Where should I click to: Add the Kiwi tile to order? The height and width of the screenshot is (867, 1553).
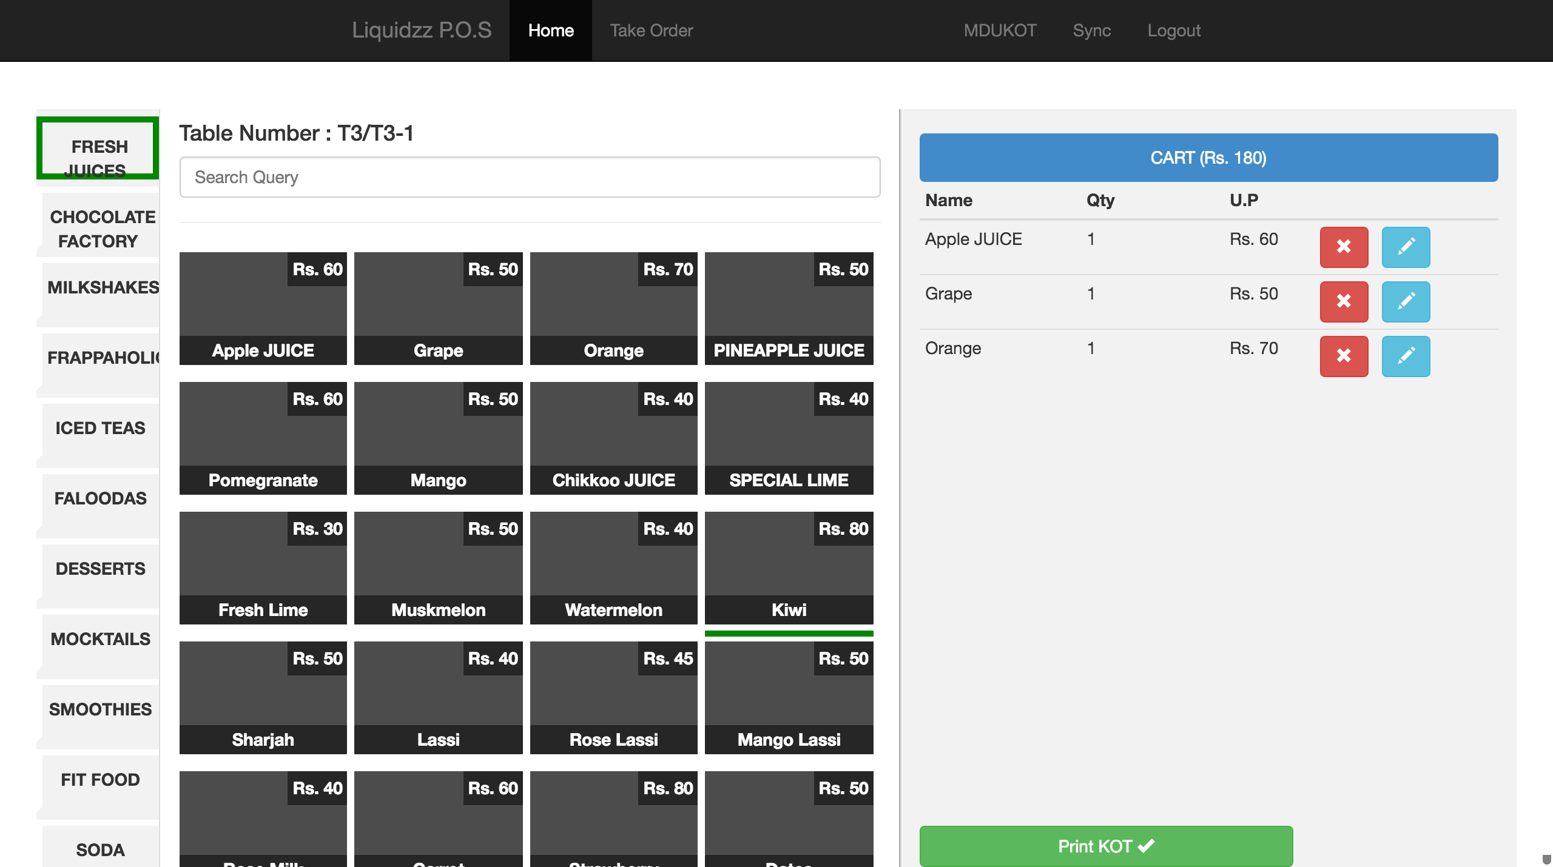pyautogui.click(x=788, y=567)
